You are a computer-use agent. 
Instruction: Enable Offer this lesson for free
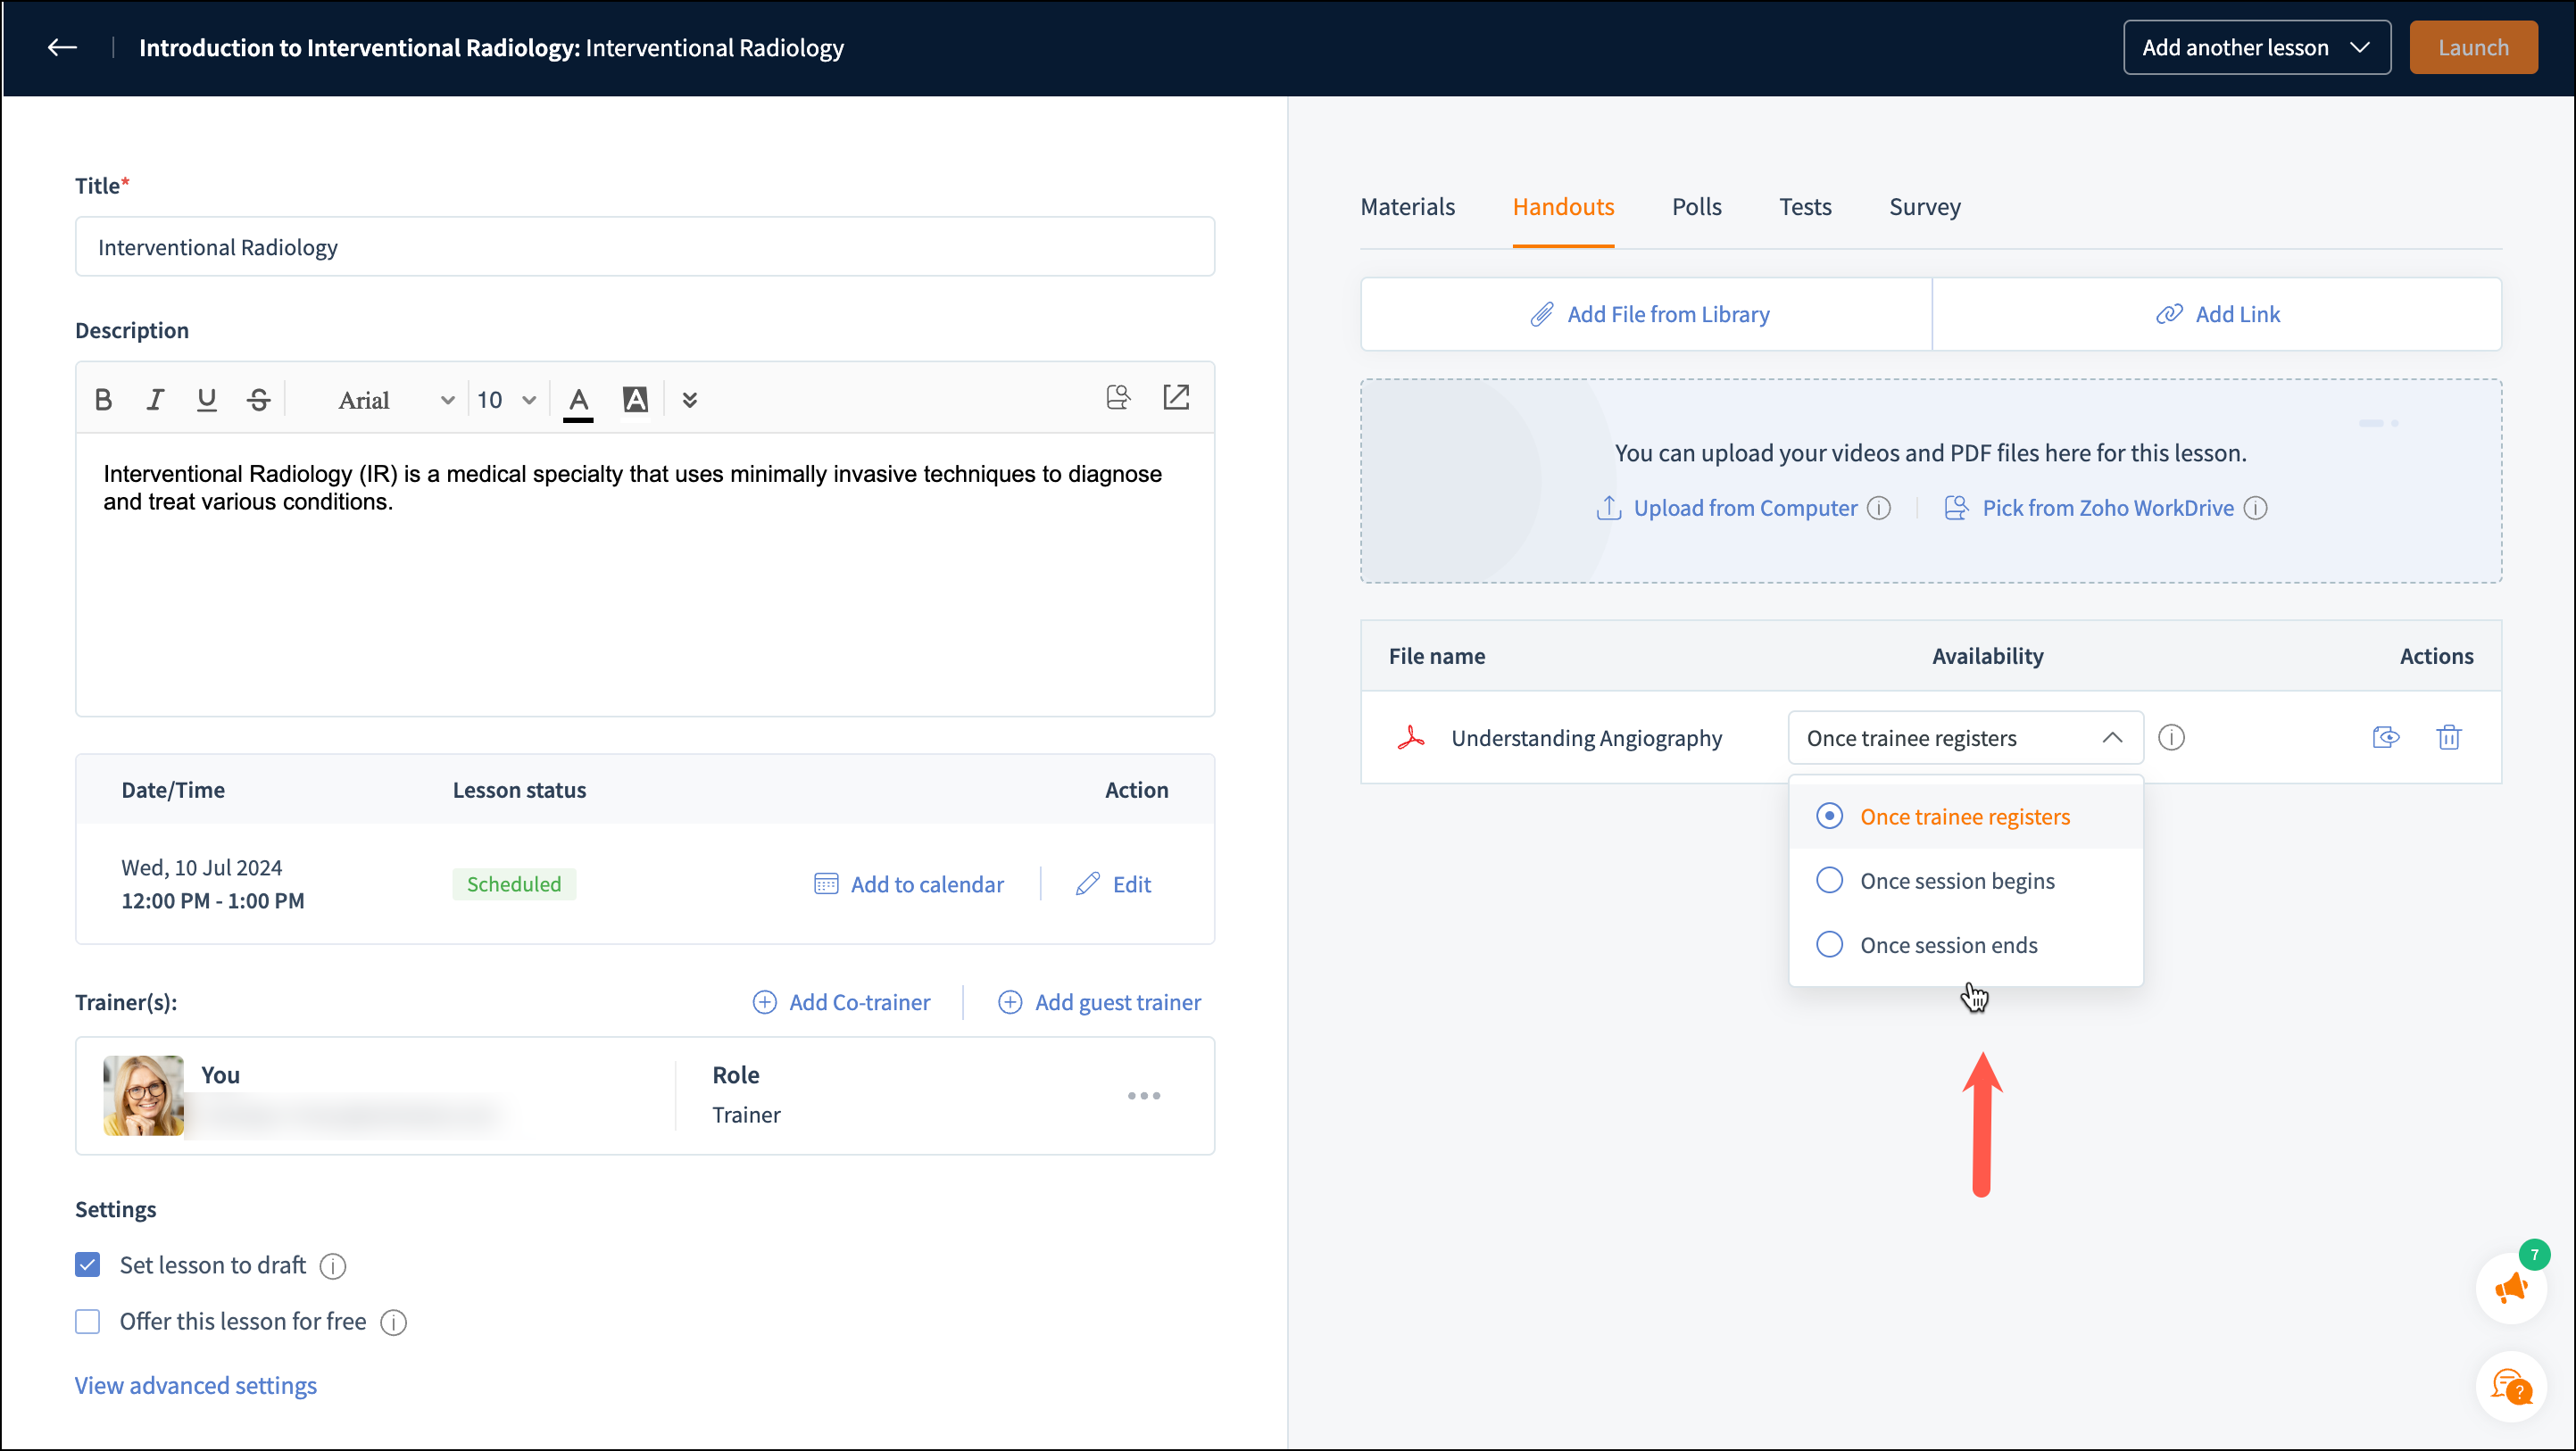coord(88,1322)
